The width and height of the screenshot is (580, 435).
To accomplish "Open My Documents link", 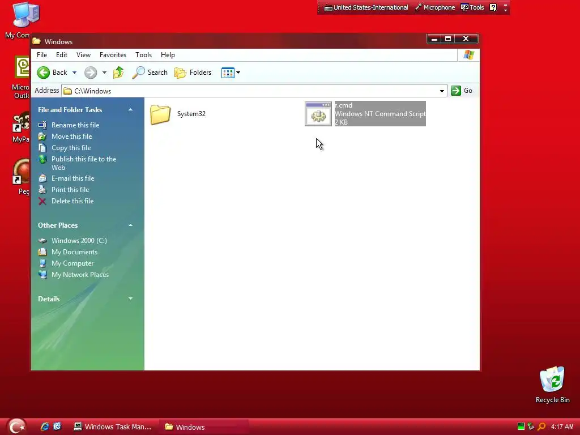I will 74,252.
